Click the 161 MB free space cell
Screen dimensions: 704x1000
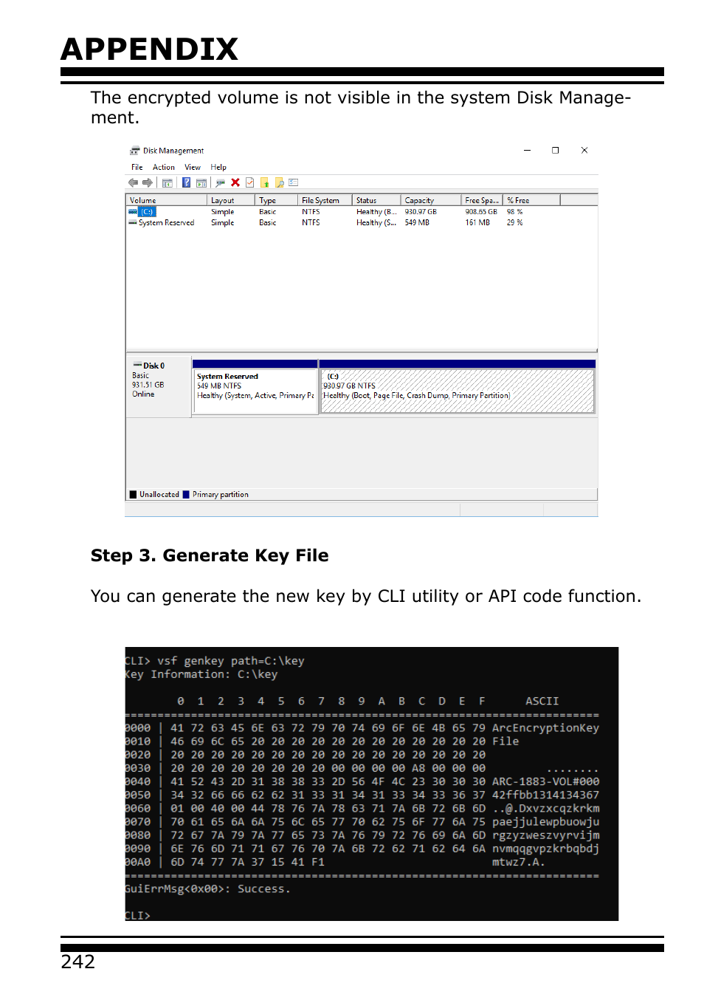tap(477, 222)
